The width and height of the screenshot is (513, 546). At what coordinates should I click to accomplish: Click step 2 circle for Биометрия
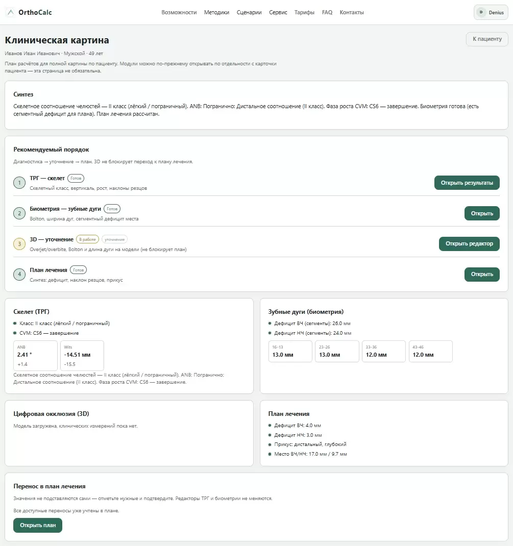[x=19, y=213]
